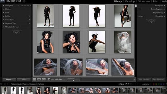This screenshot has height=94, width=167.
Task: Select the first filmstrip thumbnail
Action: [5, 90]
